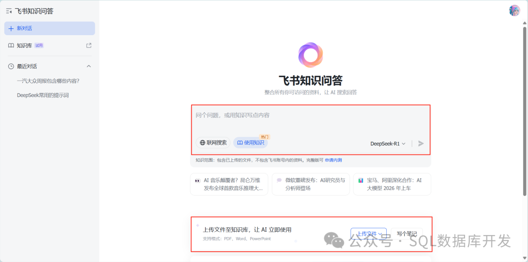Screen dimensions: 528x262
Task: Click the 知识库 external-link icon
Action: coord(89,45)
